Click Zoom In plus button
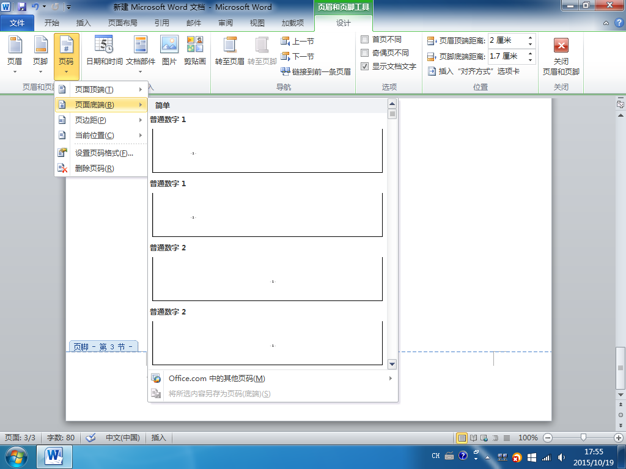This screenshot has height=469, width=626. [x=619, y=438]
